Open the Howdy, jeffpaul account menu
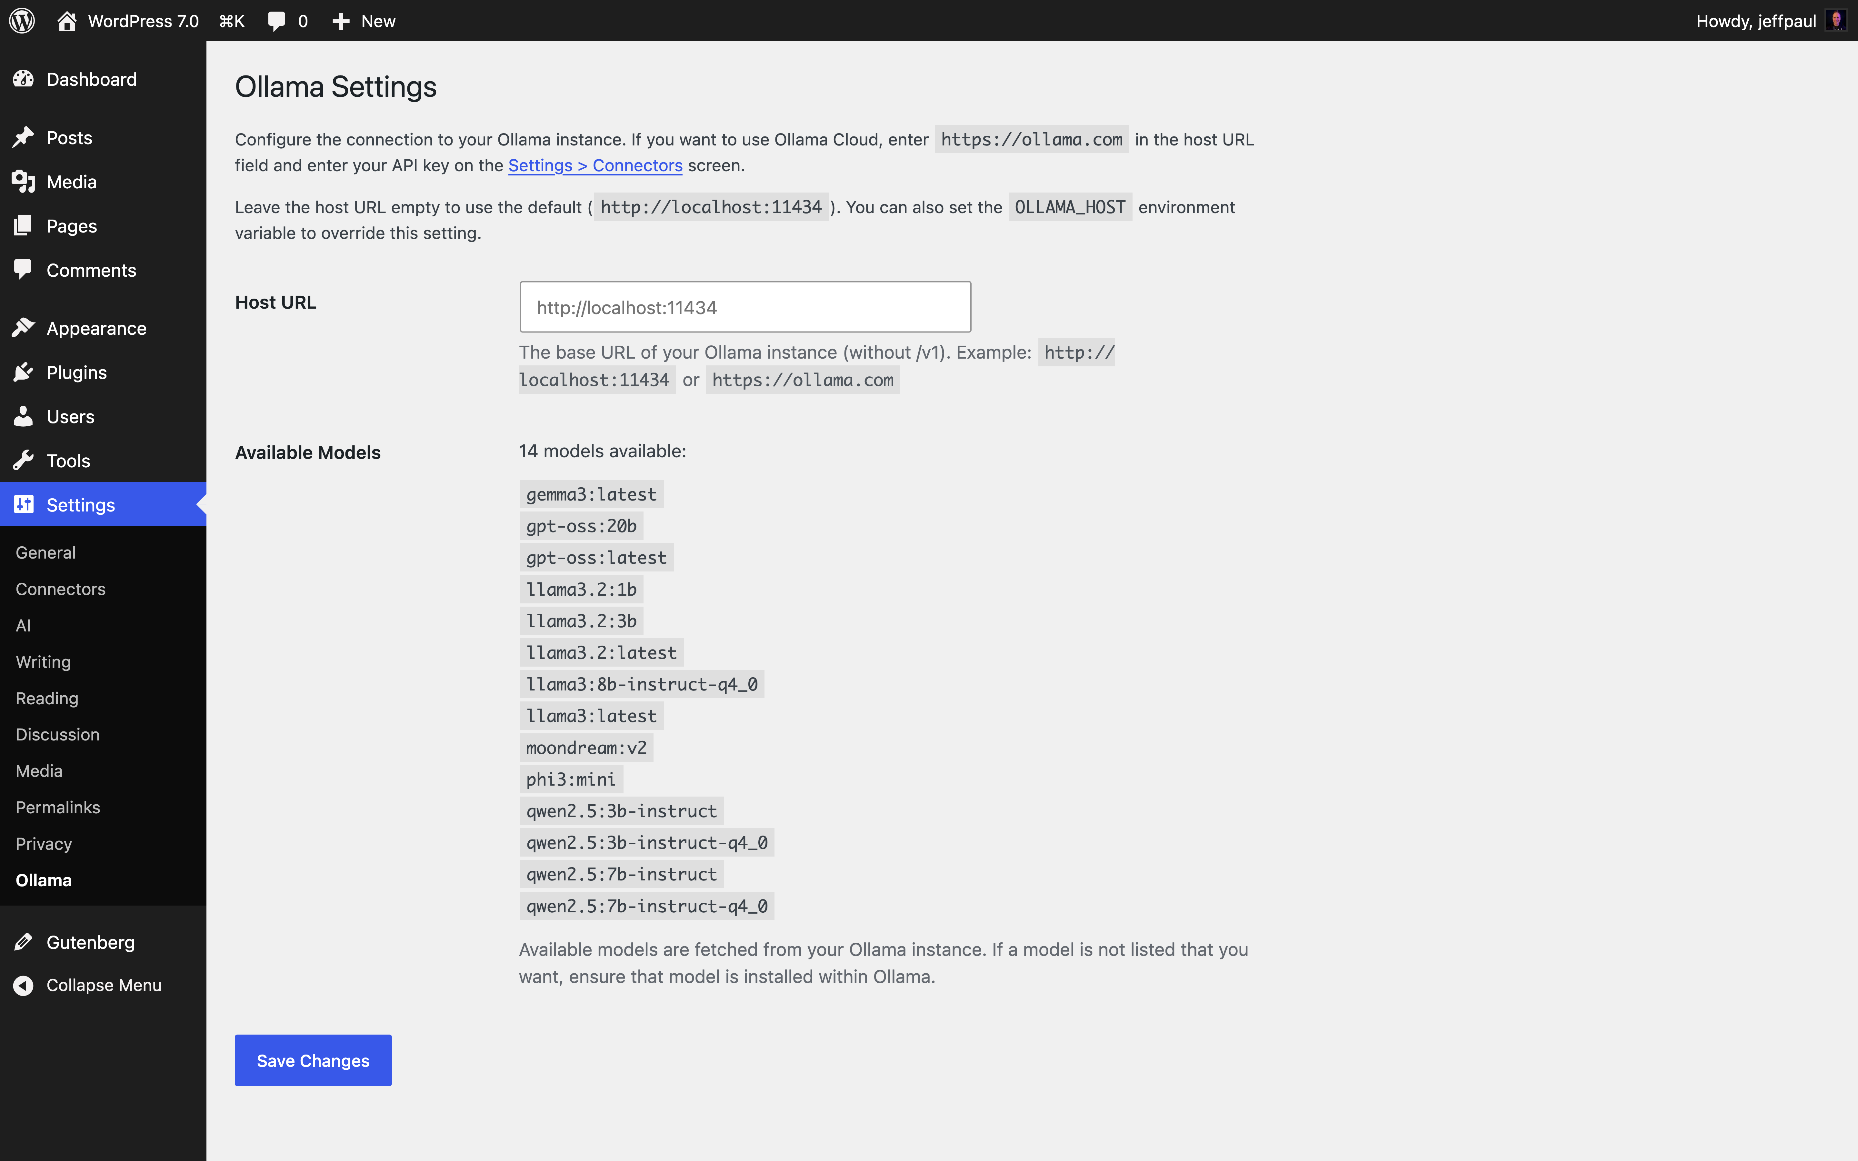Viewport: 1858px width, 1161px height. coord(1755,21)
